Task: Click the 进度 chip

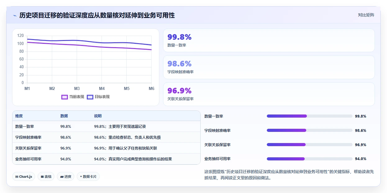Action: coord(66,177)
